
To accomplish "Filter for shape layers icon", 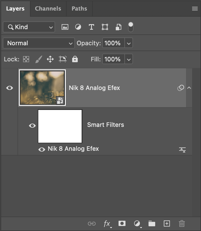I will pyautogui.click(x=105, y=27).
